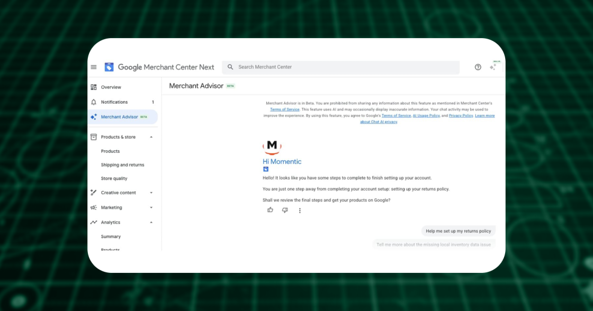Click the search magnifier icon
This screenshot has width=593, height=311.
[x=230, y=67]
